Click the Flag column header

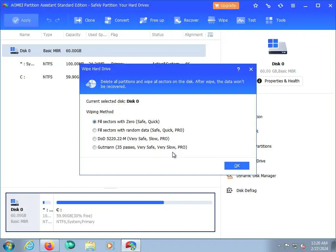114,35
